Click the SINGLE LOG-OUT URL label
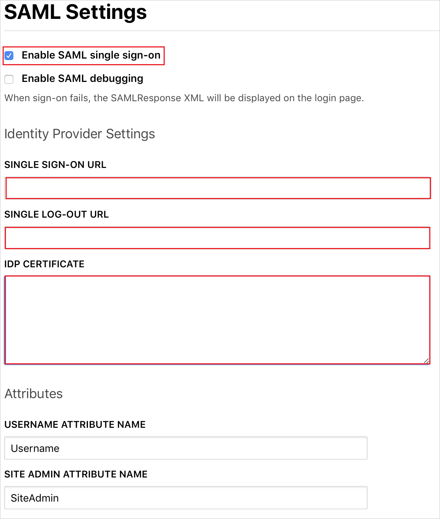440x519 pixels. click(56, 214)
